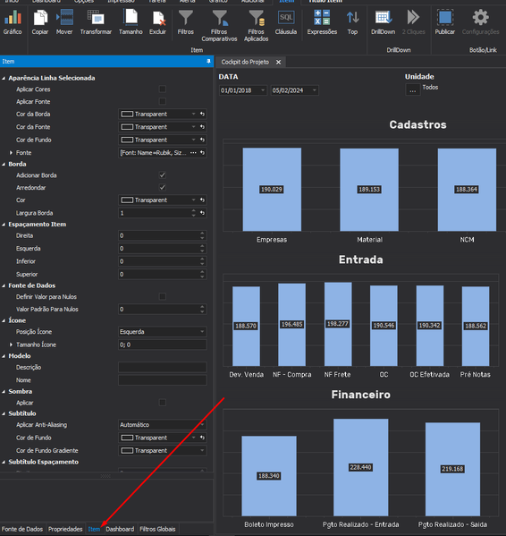Toggle the Arredondar checkbox
Viewport: 506px width, 536px height.
163,187
